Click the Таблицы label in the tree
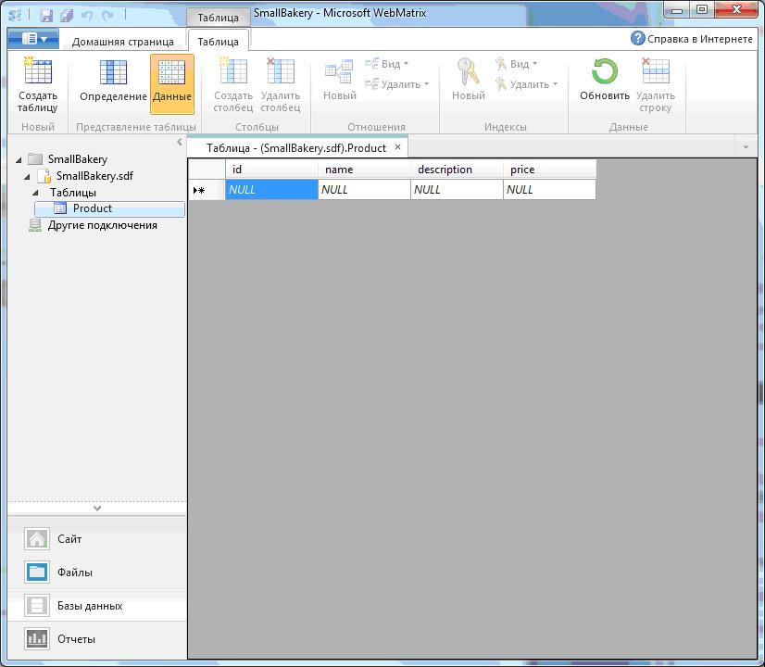 click(x=72, y=193)
